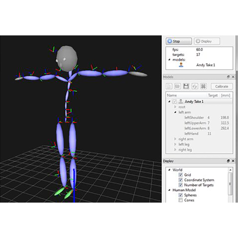Expand the left leg node
238x238 pixels.
175,144
